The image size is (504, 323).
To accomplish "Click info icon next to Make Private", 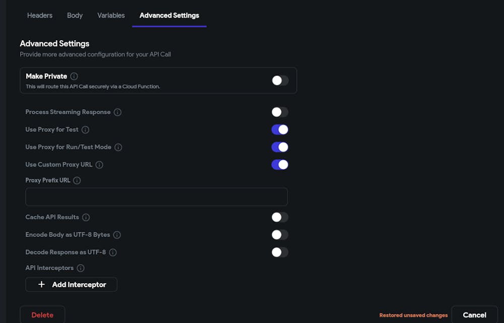I will (x=74, y=76).
